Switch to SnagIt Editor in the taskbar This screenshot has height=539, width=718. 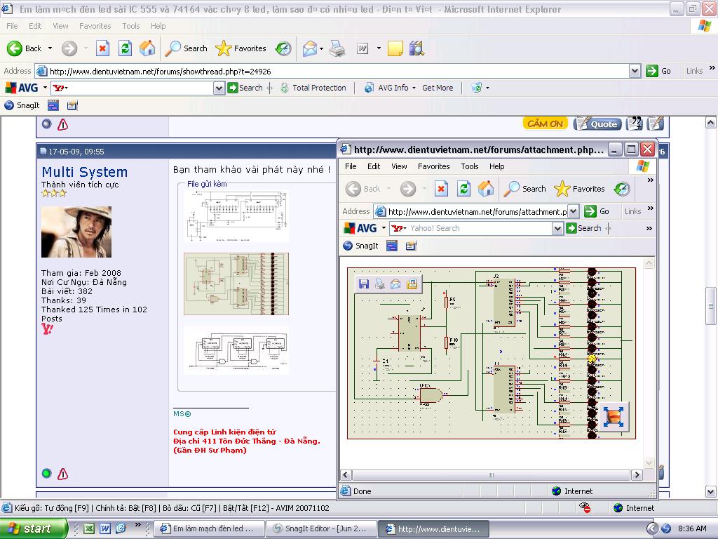[x=320, y=528]
